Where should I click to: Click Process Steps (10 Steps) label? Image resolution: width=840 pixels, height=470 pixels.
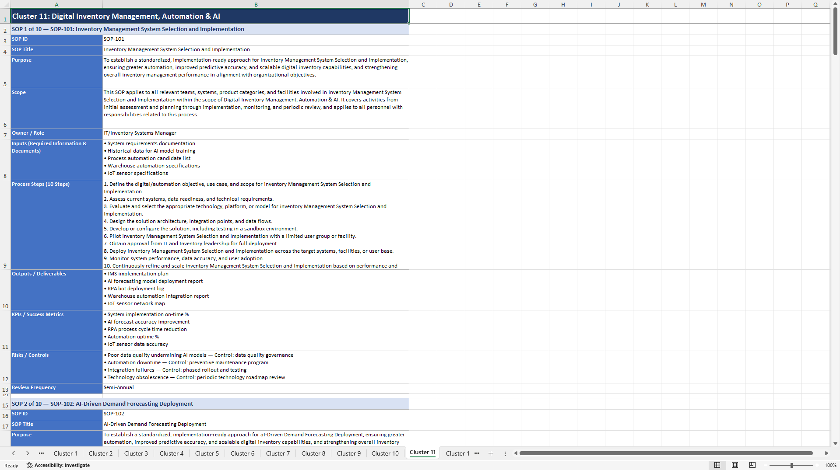(56, 225)
